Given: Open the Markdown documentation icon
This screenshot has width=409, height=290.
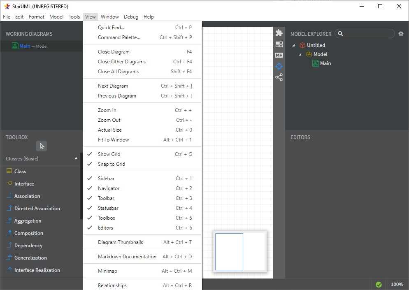Looking at the screenshot, I should [x=279, y=55].
